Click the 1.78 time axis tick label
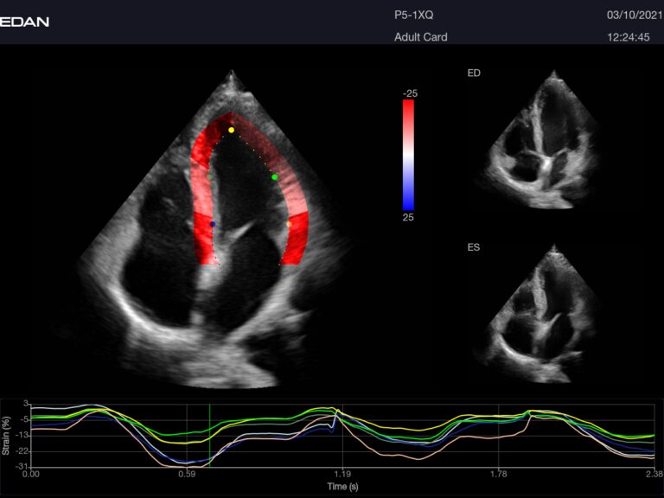Screen dimensions: 664x498 [499, 475]
